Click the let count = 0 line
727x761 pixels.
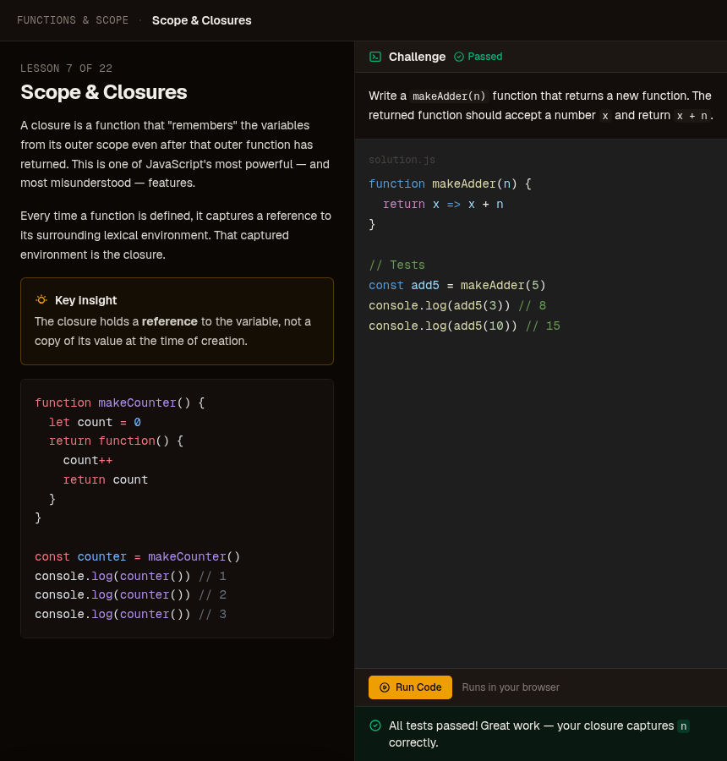click(96, 422)
